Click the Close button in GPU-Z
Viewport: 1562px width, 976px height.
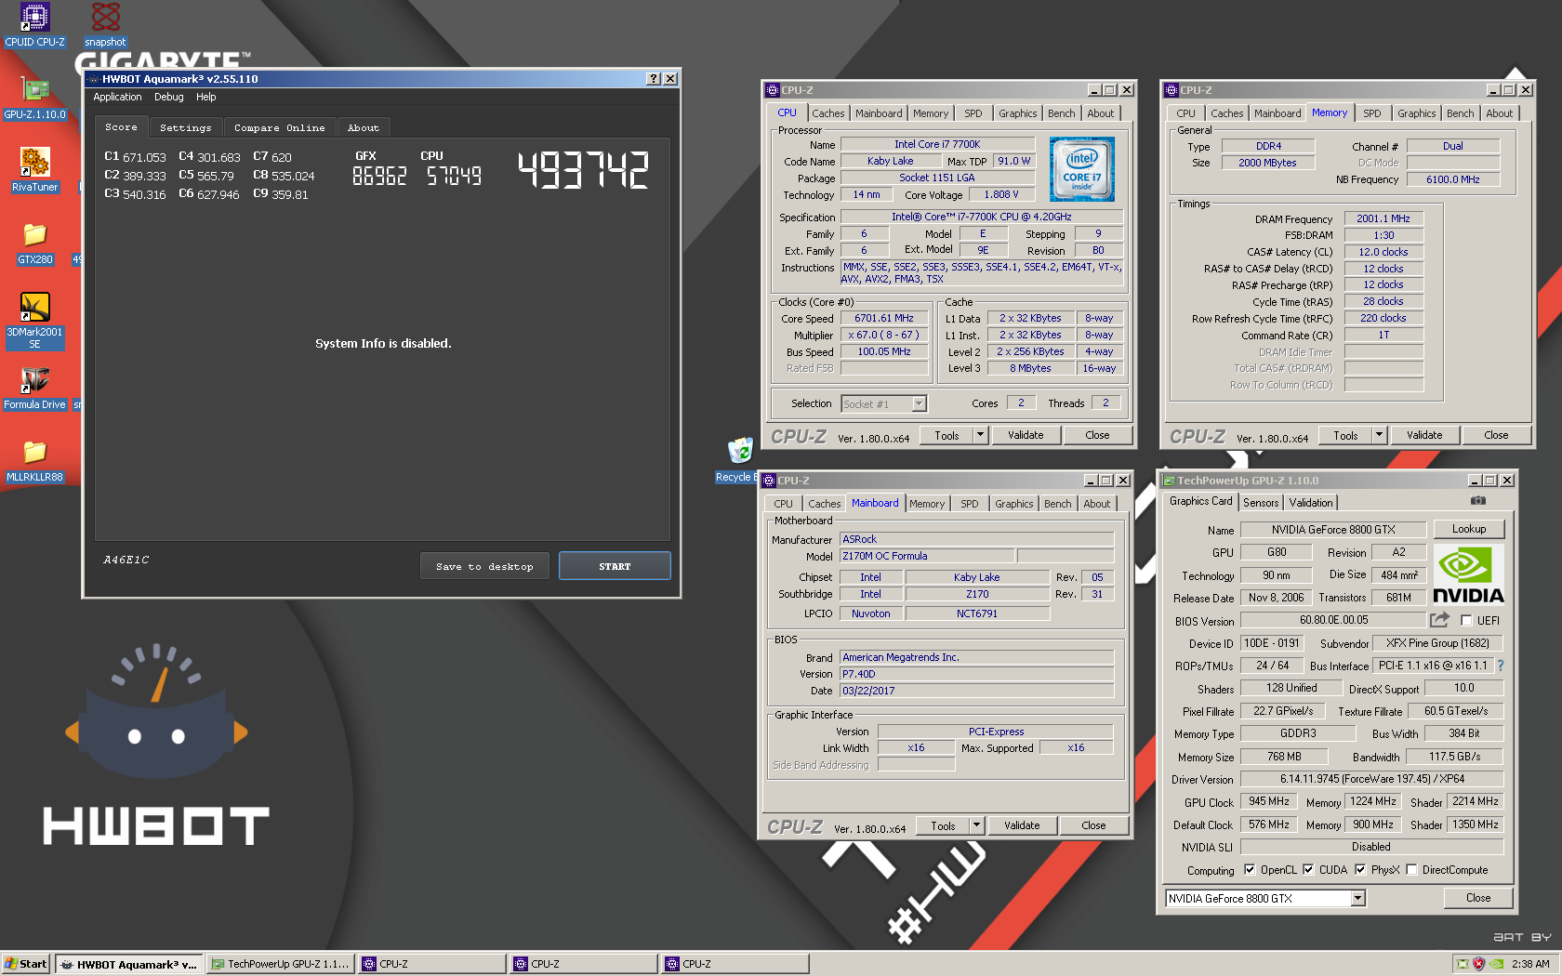pyautogui.click(x=1478, y=898)
